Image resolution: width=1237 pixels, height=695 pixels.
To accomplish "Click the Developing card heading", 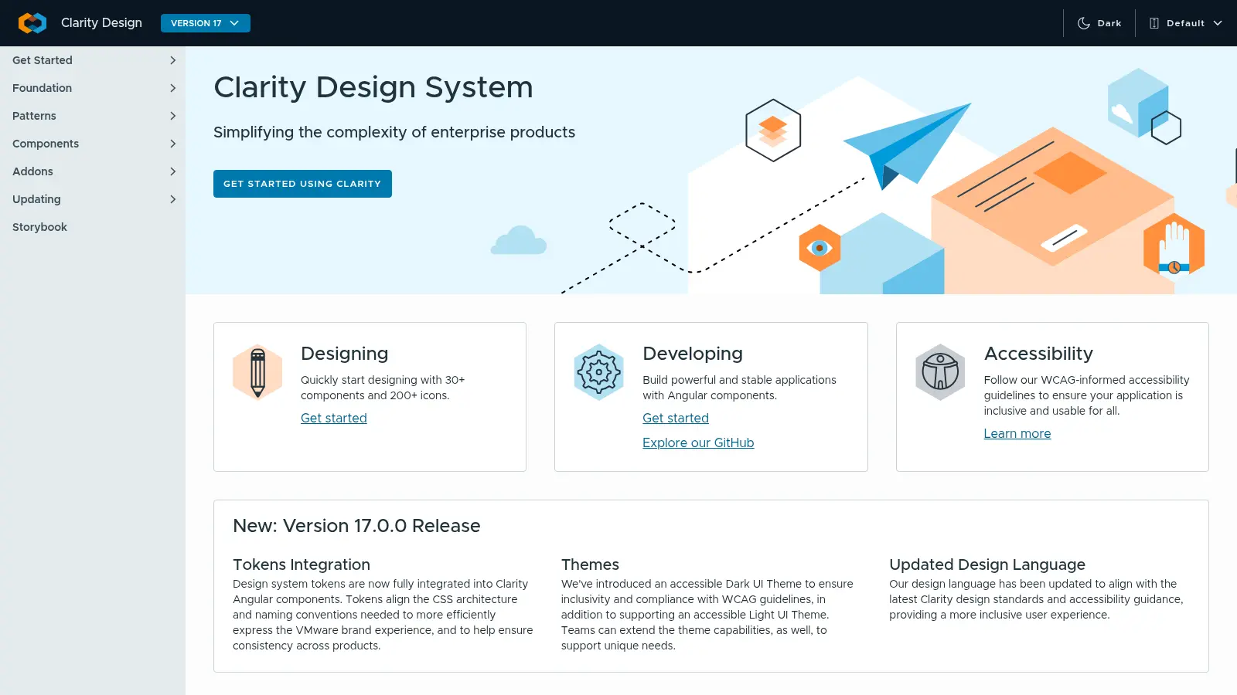I will (x=693, y=354).
